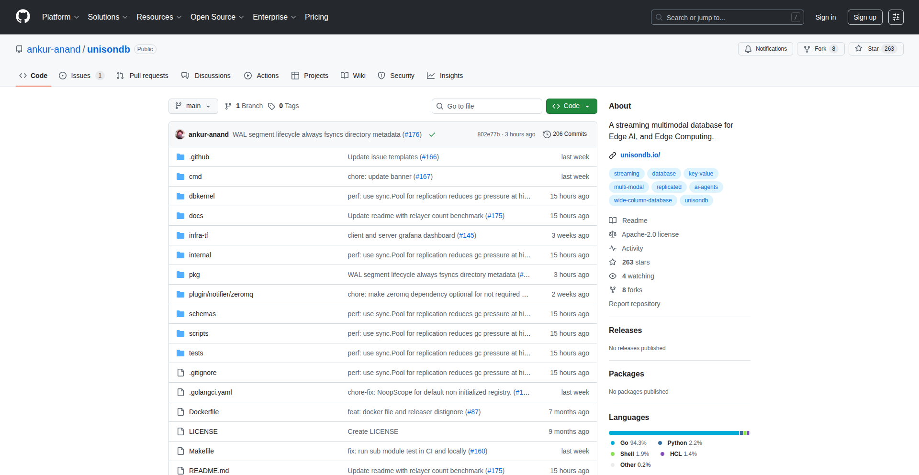Click the Fork repository icon

pos(807,49)
